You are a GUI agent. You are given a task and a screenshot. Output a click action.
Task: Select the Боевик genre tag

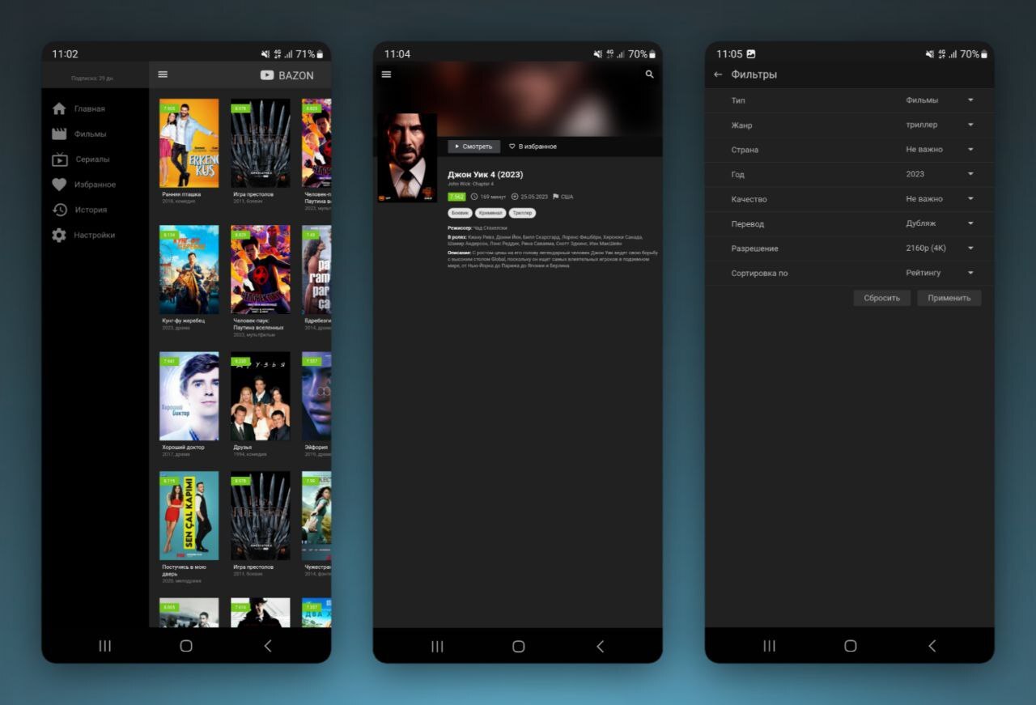click(460, 213)
